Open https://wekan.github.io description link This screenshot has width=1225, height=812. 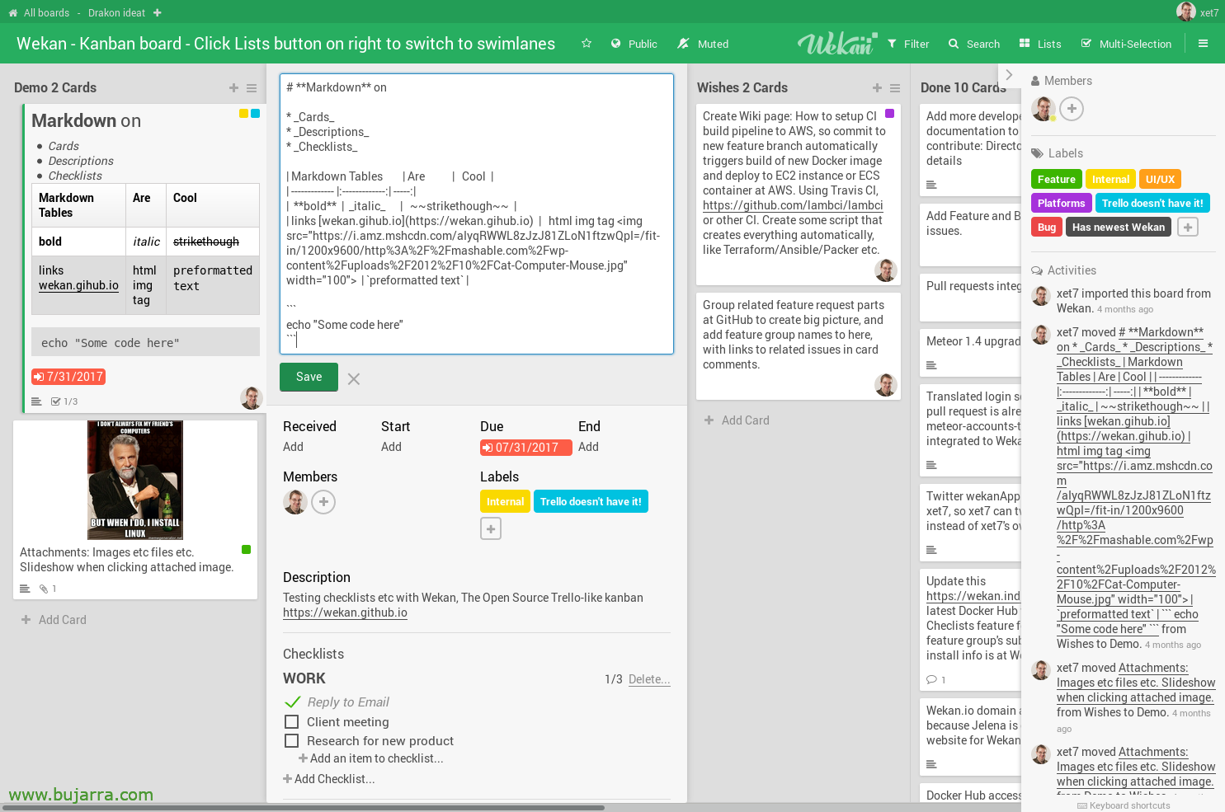(x=345, y=613)
